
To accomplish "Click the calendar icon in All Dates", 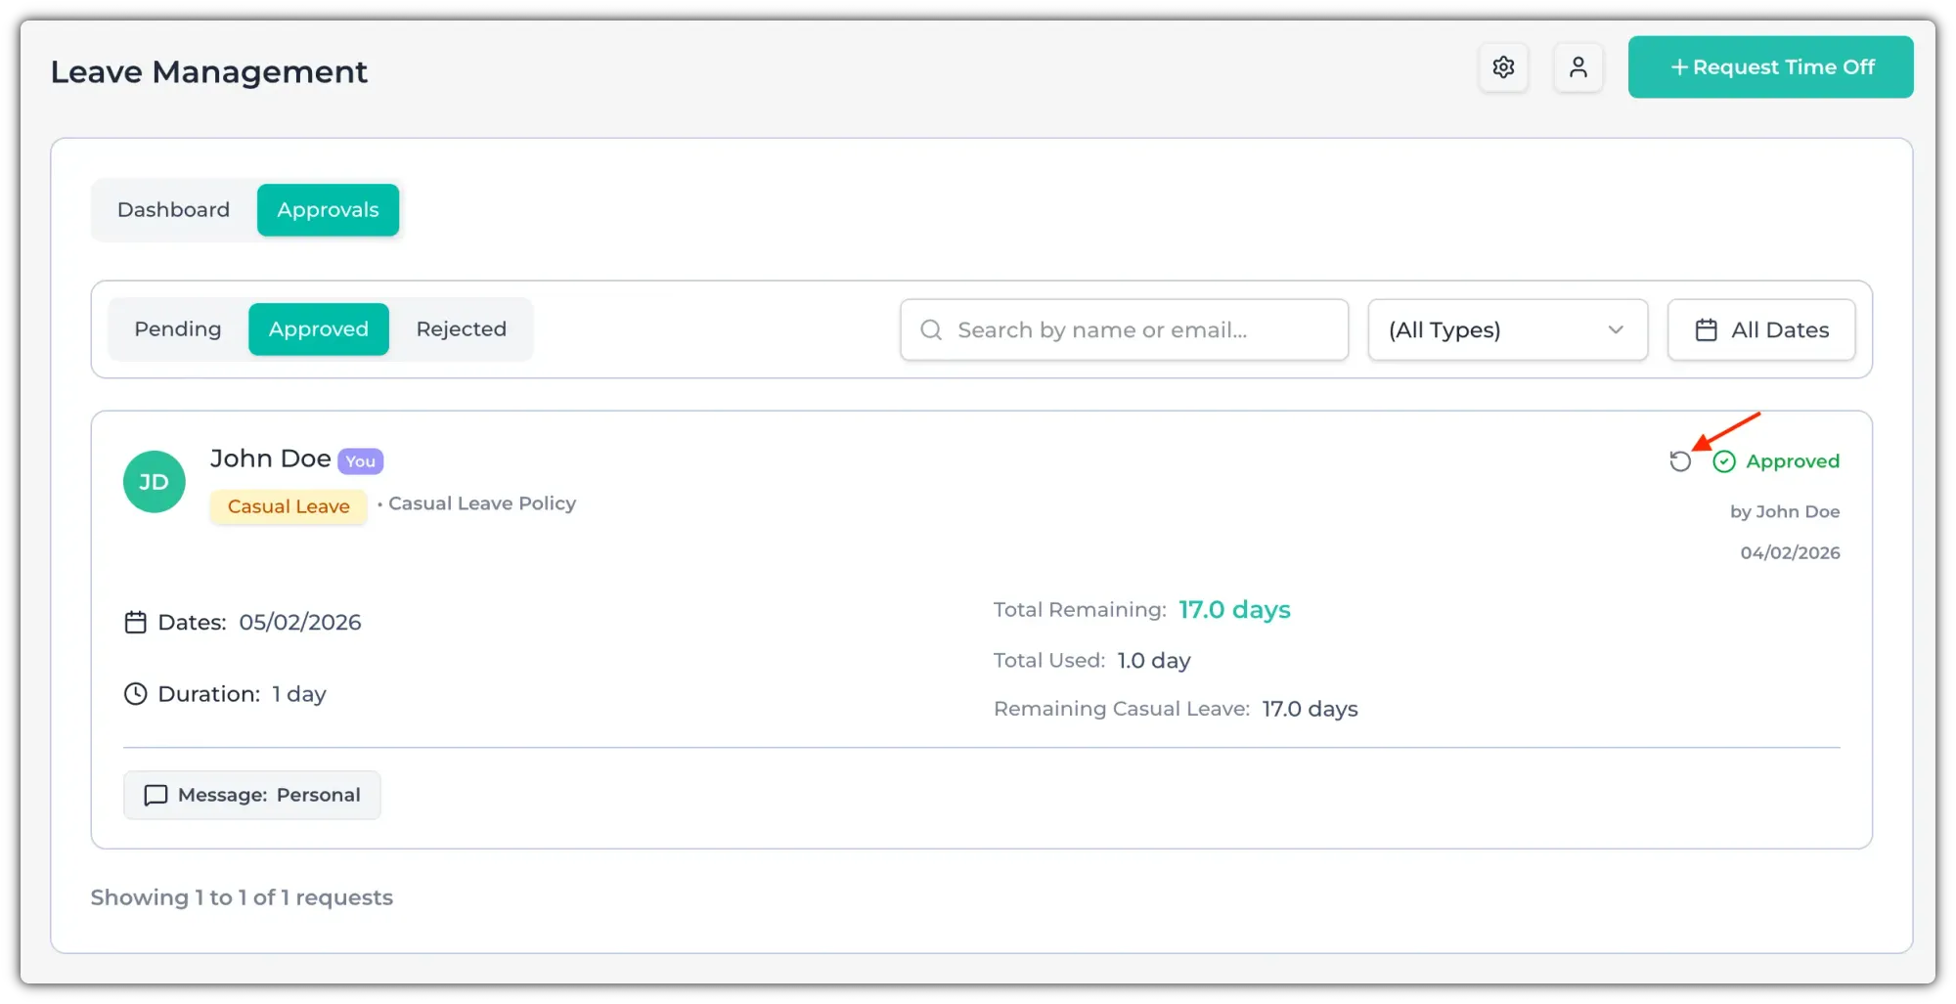I will pos(1706,330).
